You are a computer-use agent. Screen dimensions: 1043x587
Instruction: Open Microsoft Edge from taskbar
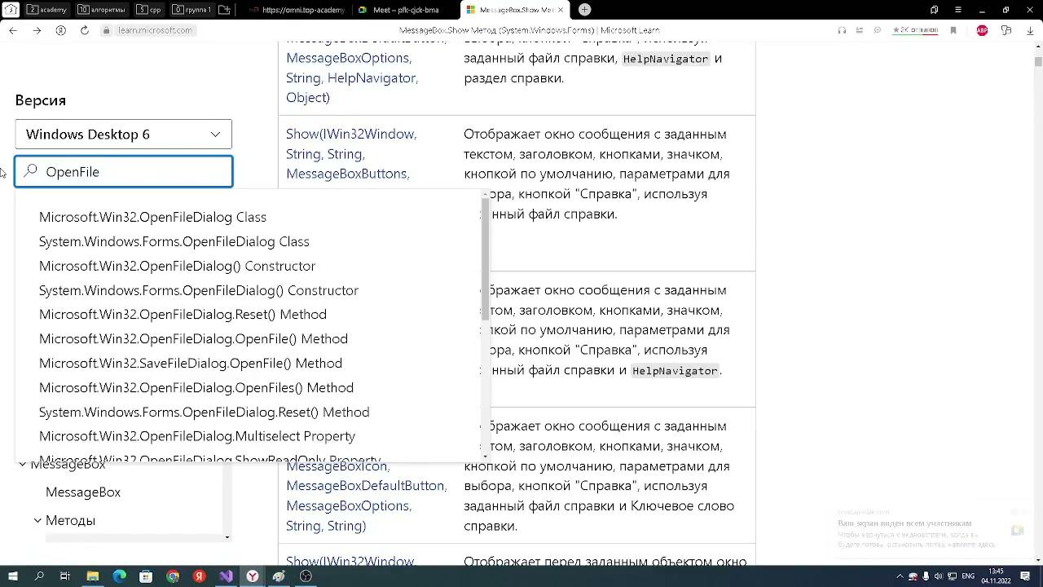click(x=119, y=576)
